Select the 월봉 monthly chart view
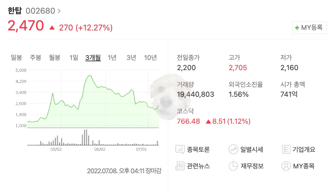Image resolution: width=335 pixels, height=191 pixels. click(x=54, y=57)
